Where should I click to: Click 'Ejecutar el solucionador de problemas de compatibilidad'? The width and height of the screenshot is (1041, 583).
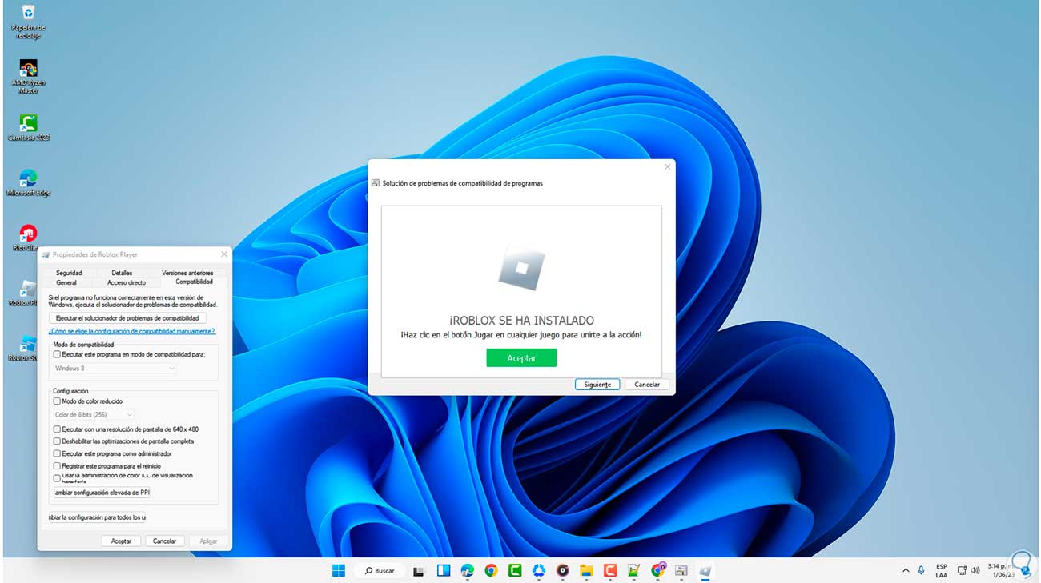click(127, 318)
